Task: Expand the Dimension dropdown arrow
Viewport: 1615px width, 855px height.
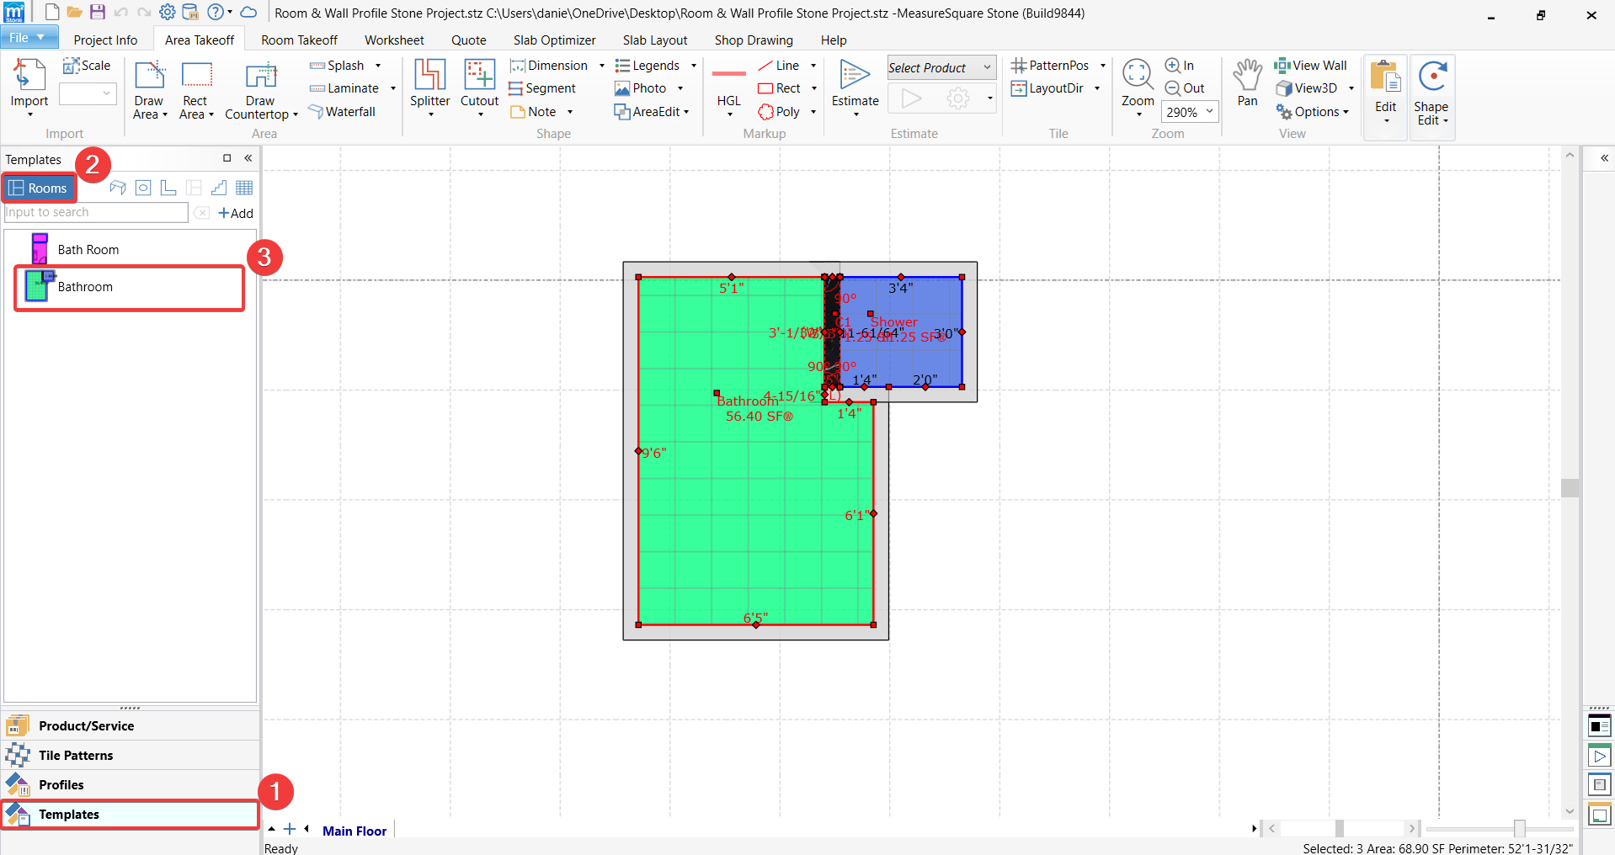Action: (x=601, y=66)
